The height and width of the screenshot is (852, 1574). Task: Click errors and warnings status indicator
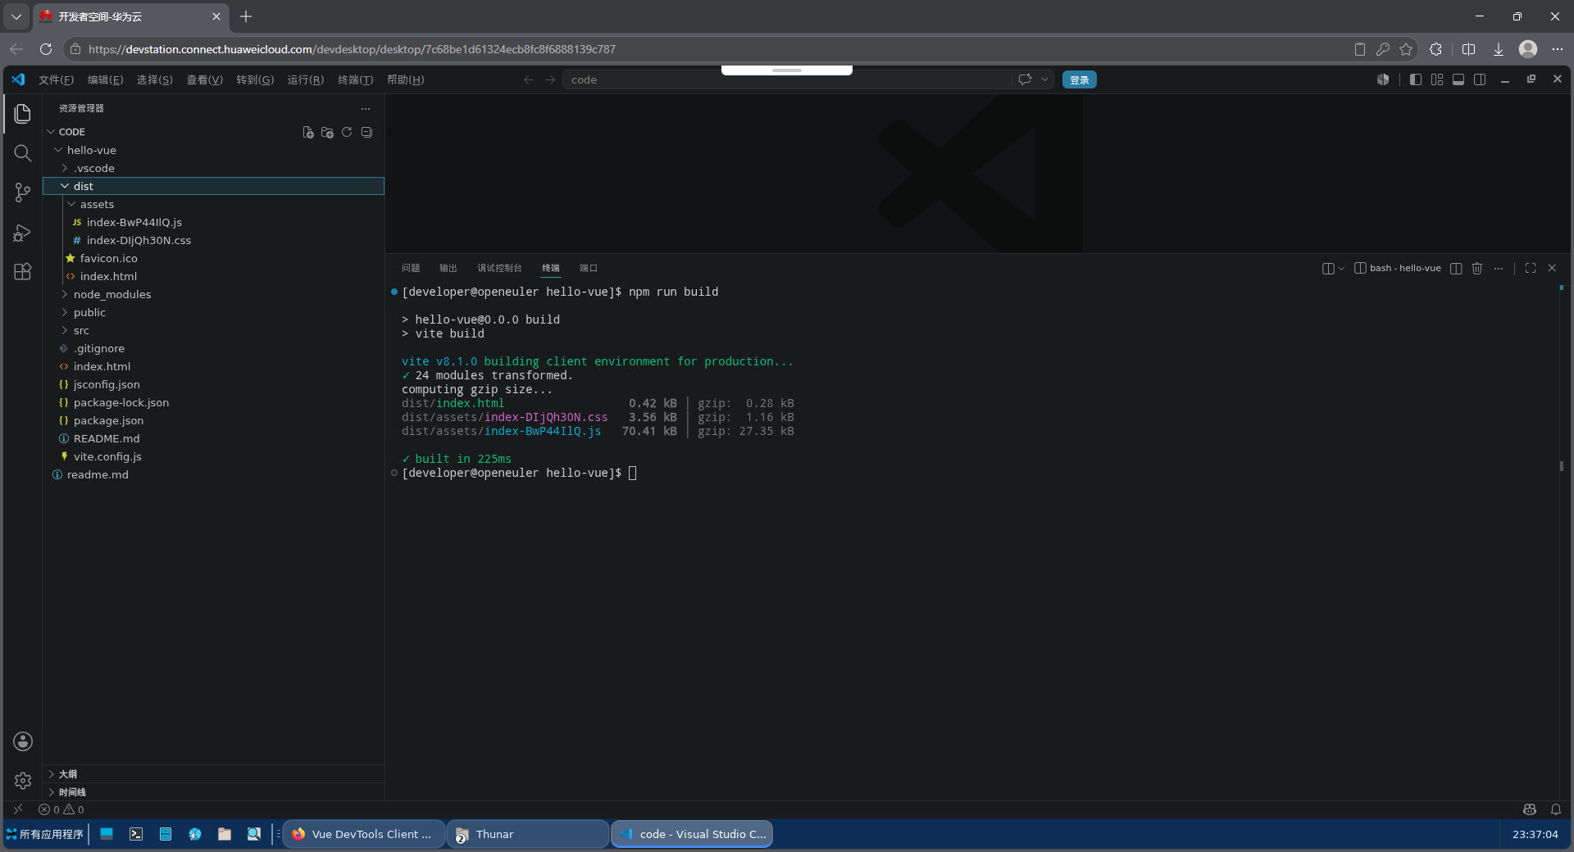(61, 809)
